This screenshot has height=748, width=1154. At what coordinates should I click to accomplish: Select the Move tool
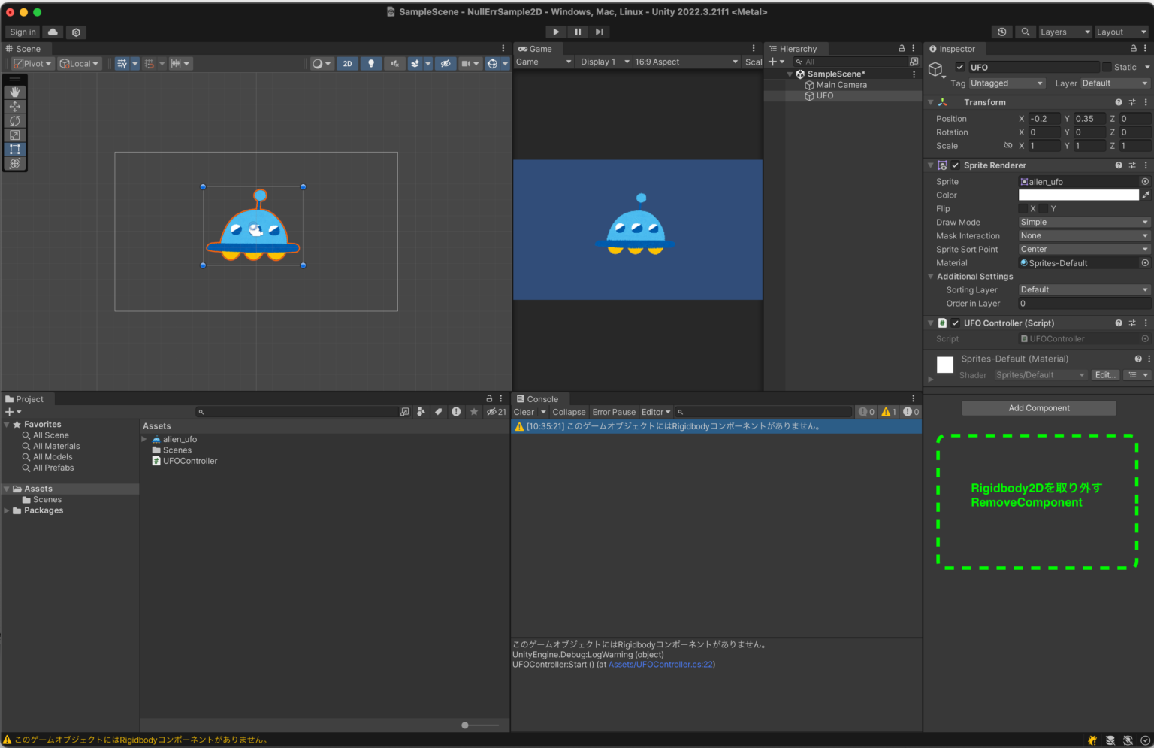pyautogui.click(x=15, y=106)
